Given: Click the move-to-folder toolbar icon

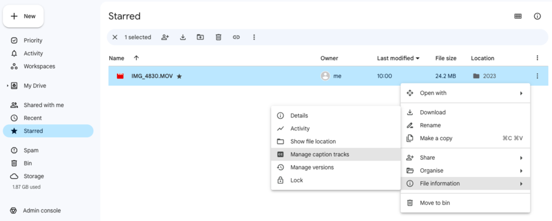Looking at the screenshot, I should [x=201, y=37].
